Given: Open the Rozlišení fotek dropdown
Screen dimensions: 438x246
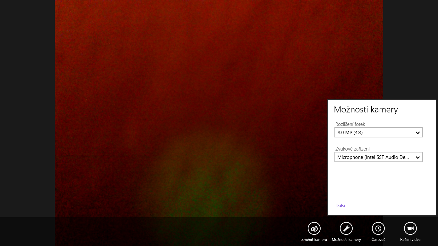Looking at the screenshot, I should tap(379, 132).
